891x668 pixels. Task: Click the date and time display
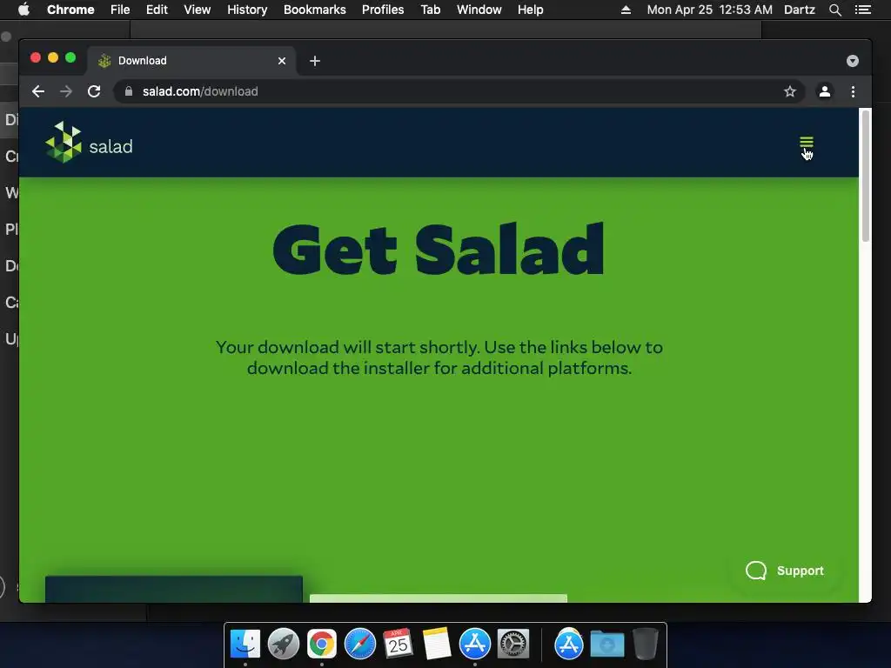pos(710,10)
